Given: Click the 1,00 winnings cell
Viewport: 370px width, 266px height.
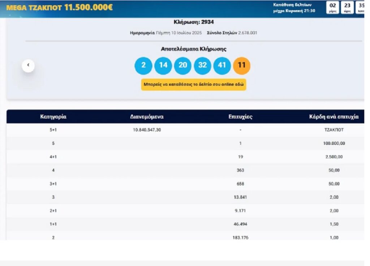Looking at the screenshot, I should 334,237.
